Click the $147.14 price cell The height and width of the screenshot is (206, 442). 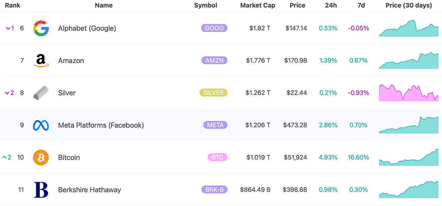[296, 28]
